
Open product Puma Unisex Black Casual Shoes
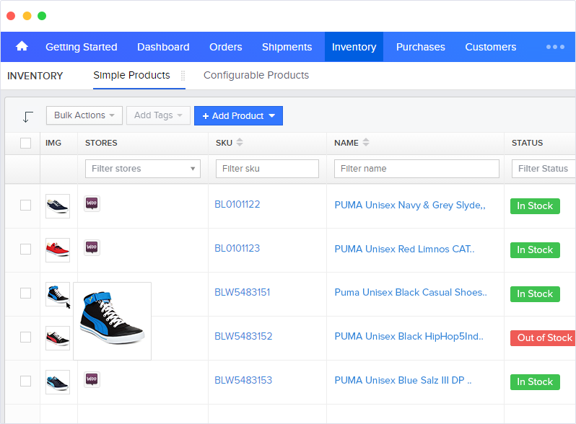[x=411, y=293]
